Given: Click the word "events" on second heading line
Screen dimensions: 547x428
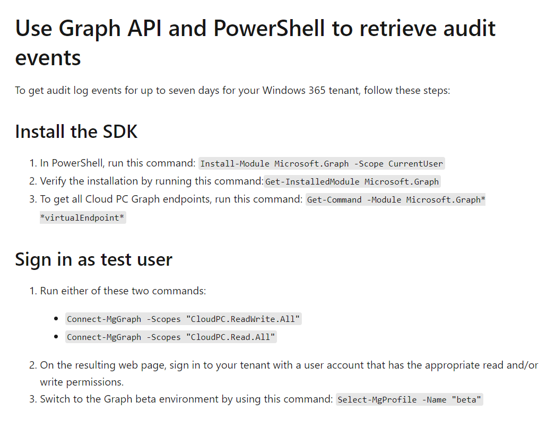Looking at the screenshot, I should click(x=48, y=58).
